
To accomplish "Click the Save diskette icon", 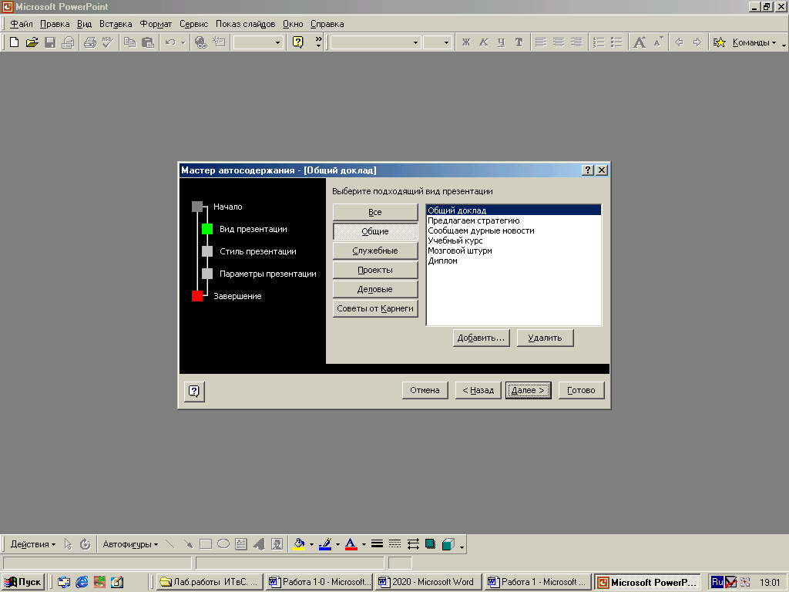I will click(x=50, y=42).
